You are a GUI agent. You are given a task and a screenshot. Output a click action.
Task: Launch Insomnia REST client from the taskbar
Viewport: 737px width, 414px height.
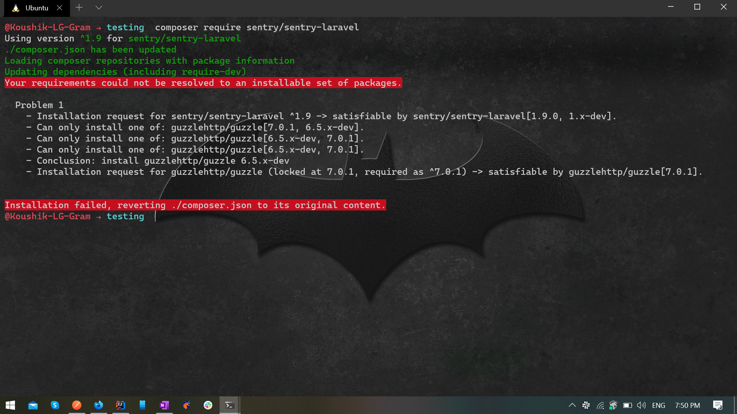77,405
